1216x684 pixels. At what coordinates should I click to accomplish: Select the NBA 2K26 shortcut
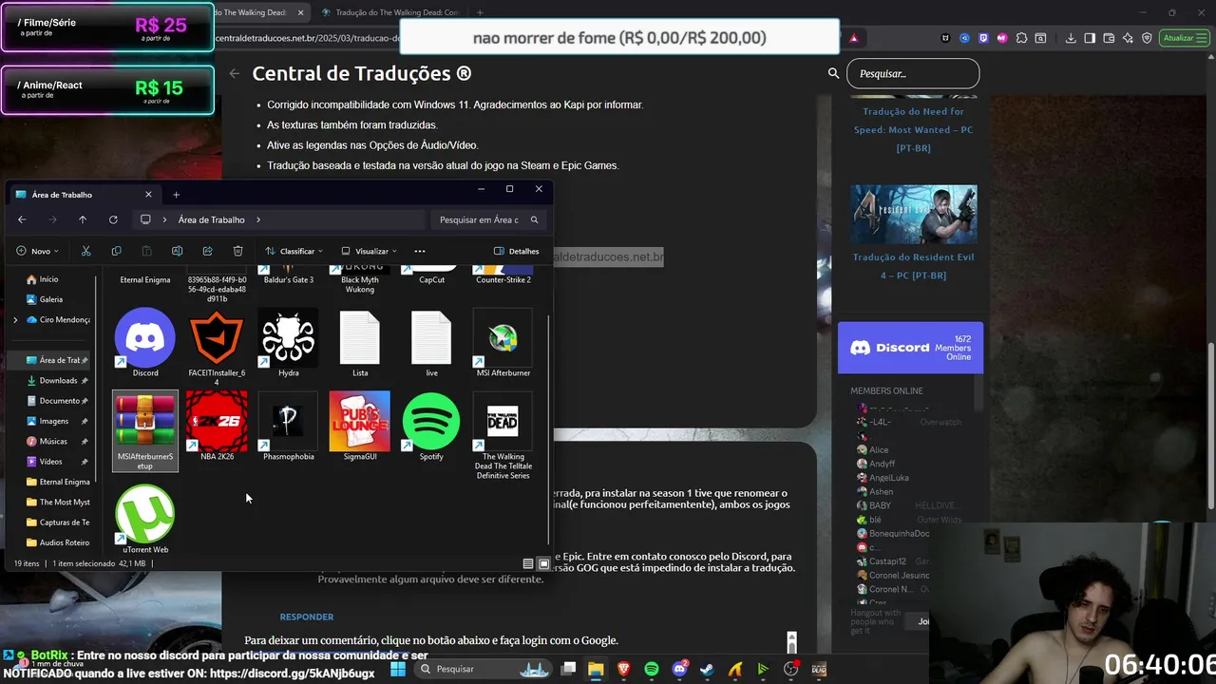217,427
